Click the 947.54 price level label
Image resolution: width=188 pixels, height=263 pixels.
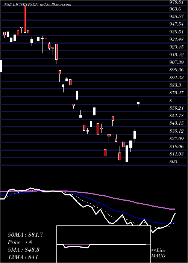pos(177,24)
